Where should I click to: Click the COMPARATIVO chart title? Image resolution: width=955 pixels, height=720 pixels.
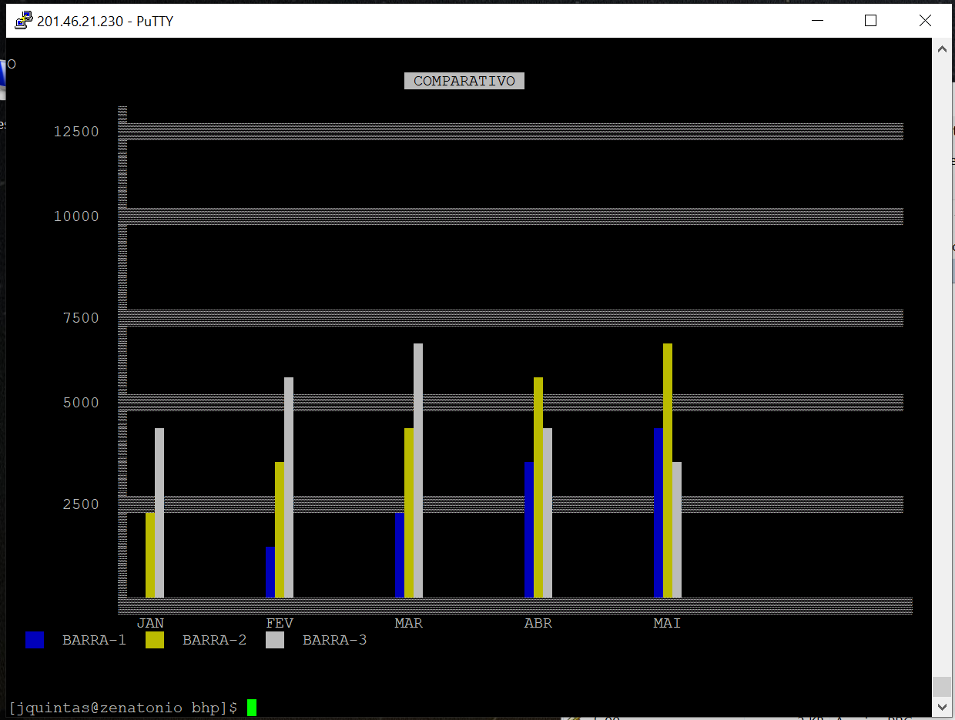[x=464, y=81]
